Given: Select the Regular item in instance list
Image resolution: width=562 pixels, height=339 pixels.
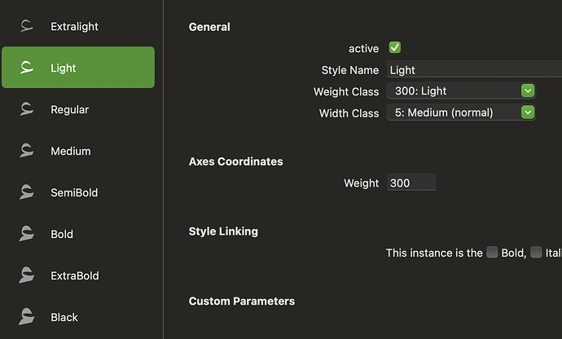Looking at the screenshot, I should tap(78, 109).
